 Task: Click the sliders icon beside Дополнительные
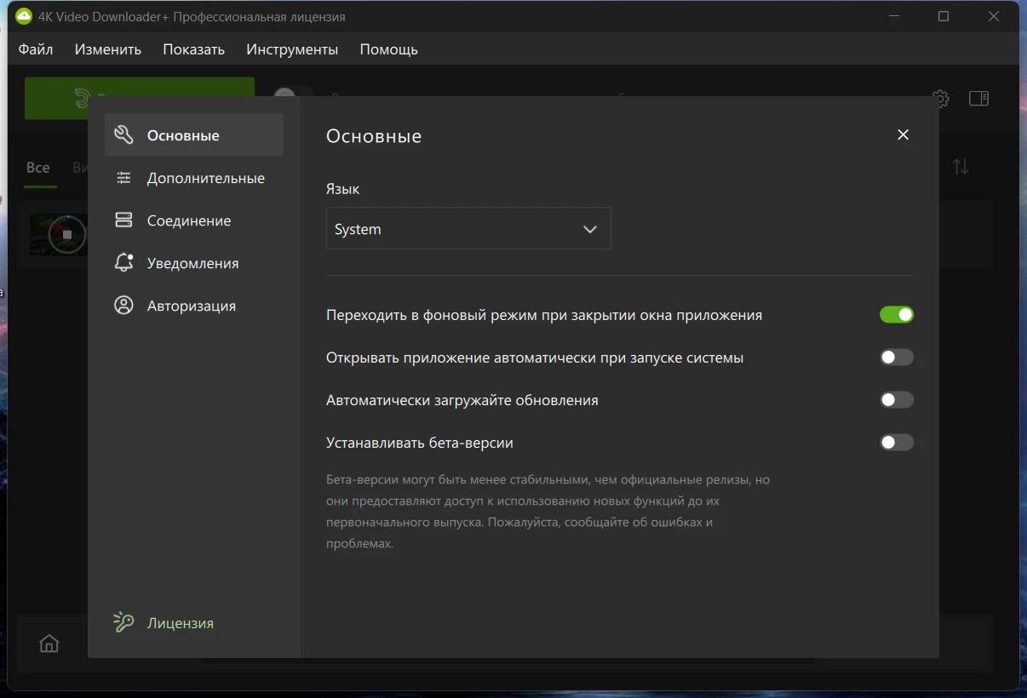tap(123, 178)
